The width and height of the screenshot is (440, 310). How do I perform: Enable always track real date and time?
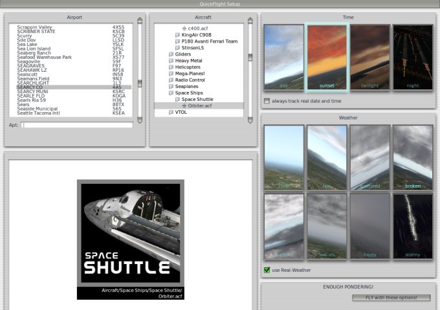tap(267, 101)
